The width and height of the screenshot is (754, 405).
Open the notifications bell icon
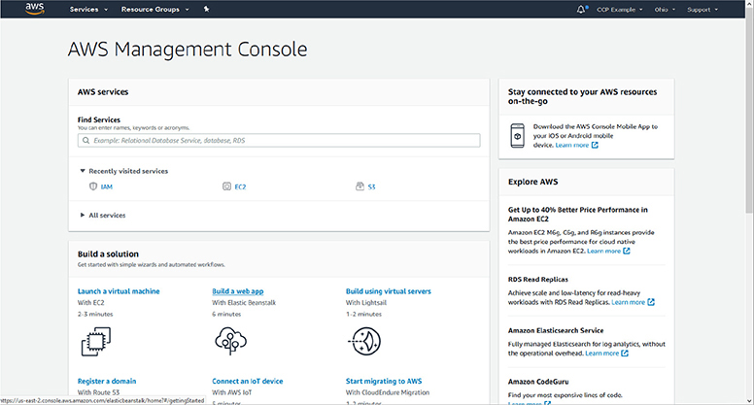point(582,9)
